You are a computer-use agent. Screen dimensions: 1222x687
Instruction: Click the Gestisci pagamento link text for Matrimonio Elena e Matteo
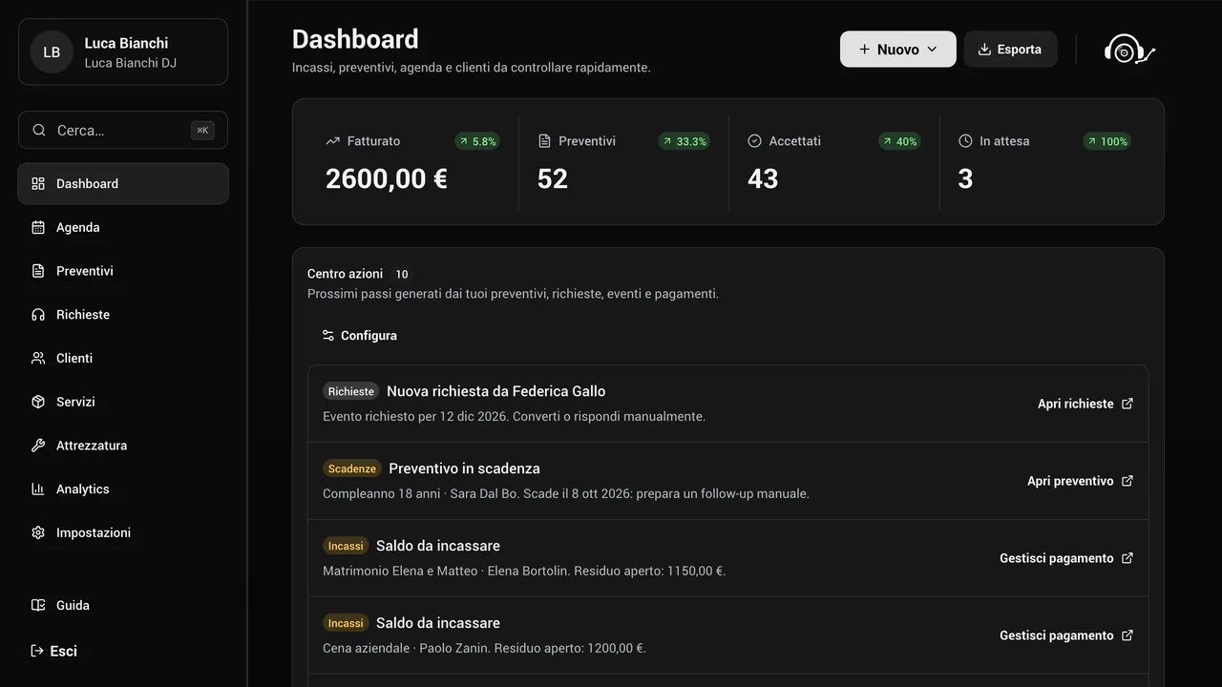1057,558
